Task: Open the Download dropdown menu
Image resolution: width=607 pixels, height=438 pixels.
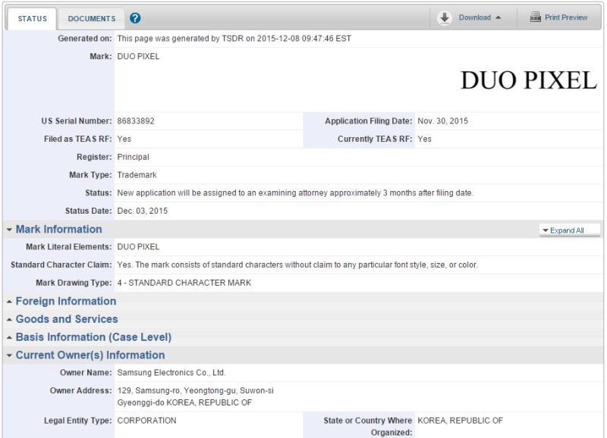Action: click(480, 17)
